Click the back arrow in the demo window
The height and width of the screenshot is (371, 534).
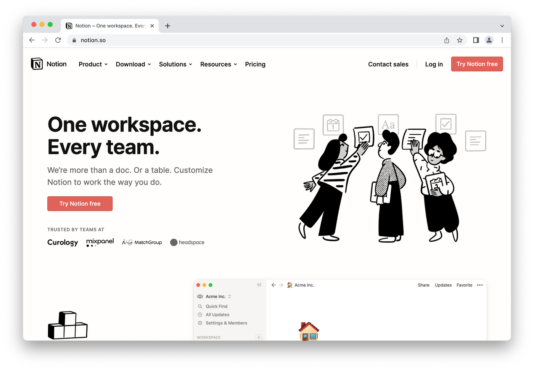[273, 285]
